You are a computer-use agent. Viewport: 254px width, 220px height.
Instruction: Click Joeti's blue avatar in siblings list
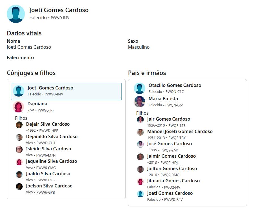[140, 194]
